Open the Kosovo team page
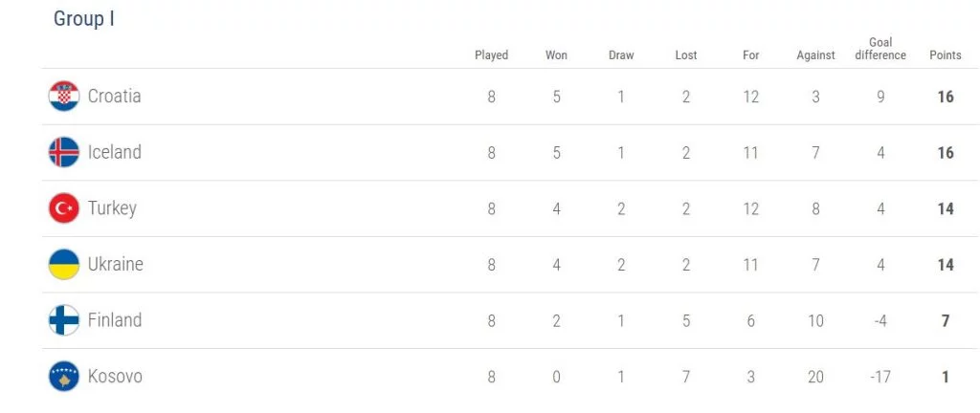This screenshot has height=413, width=980. (x=115, y=377)
